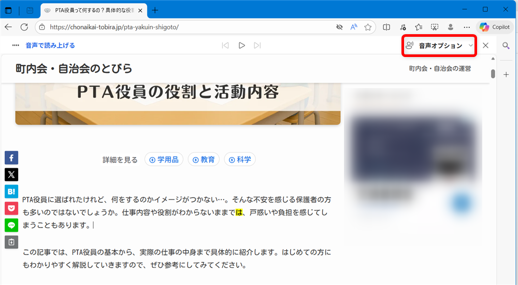The height and width of the screenshot is (285, 518).
Task: Close the read aloud toolbar
Action: point(485,45)
